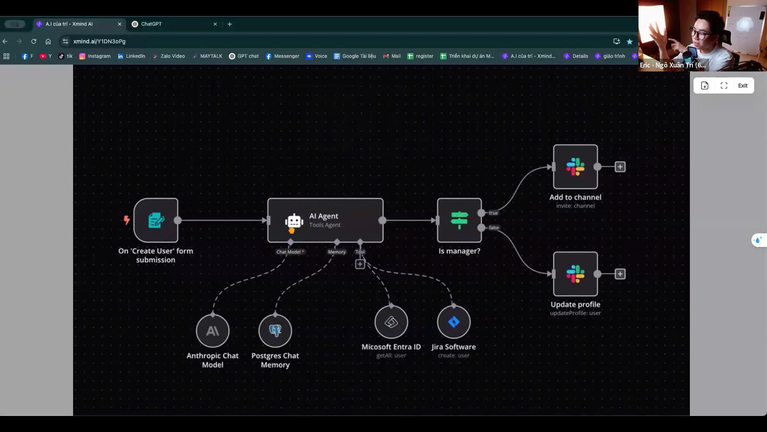This screenshot has width=767, height=432.
Task: Add a node after 'Add to channel'
Action: coord(620,167)
